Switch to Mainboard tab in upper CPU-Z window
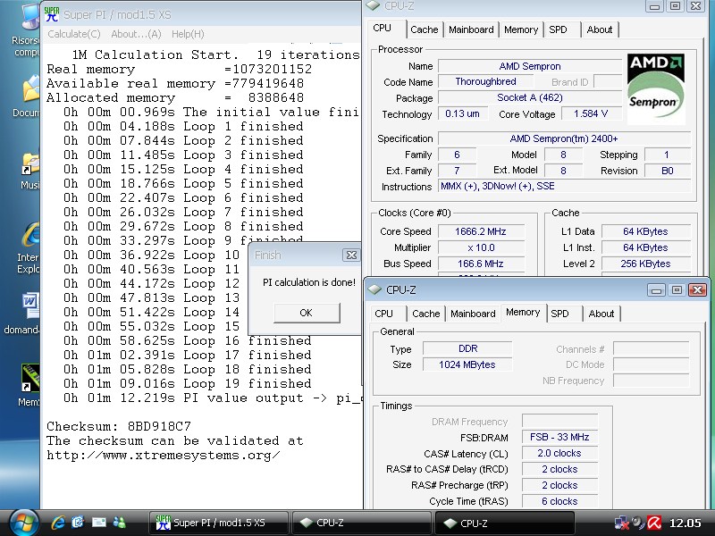The height and width of the screenshot is (536, 715). coord(471,29)
